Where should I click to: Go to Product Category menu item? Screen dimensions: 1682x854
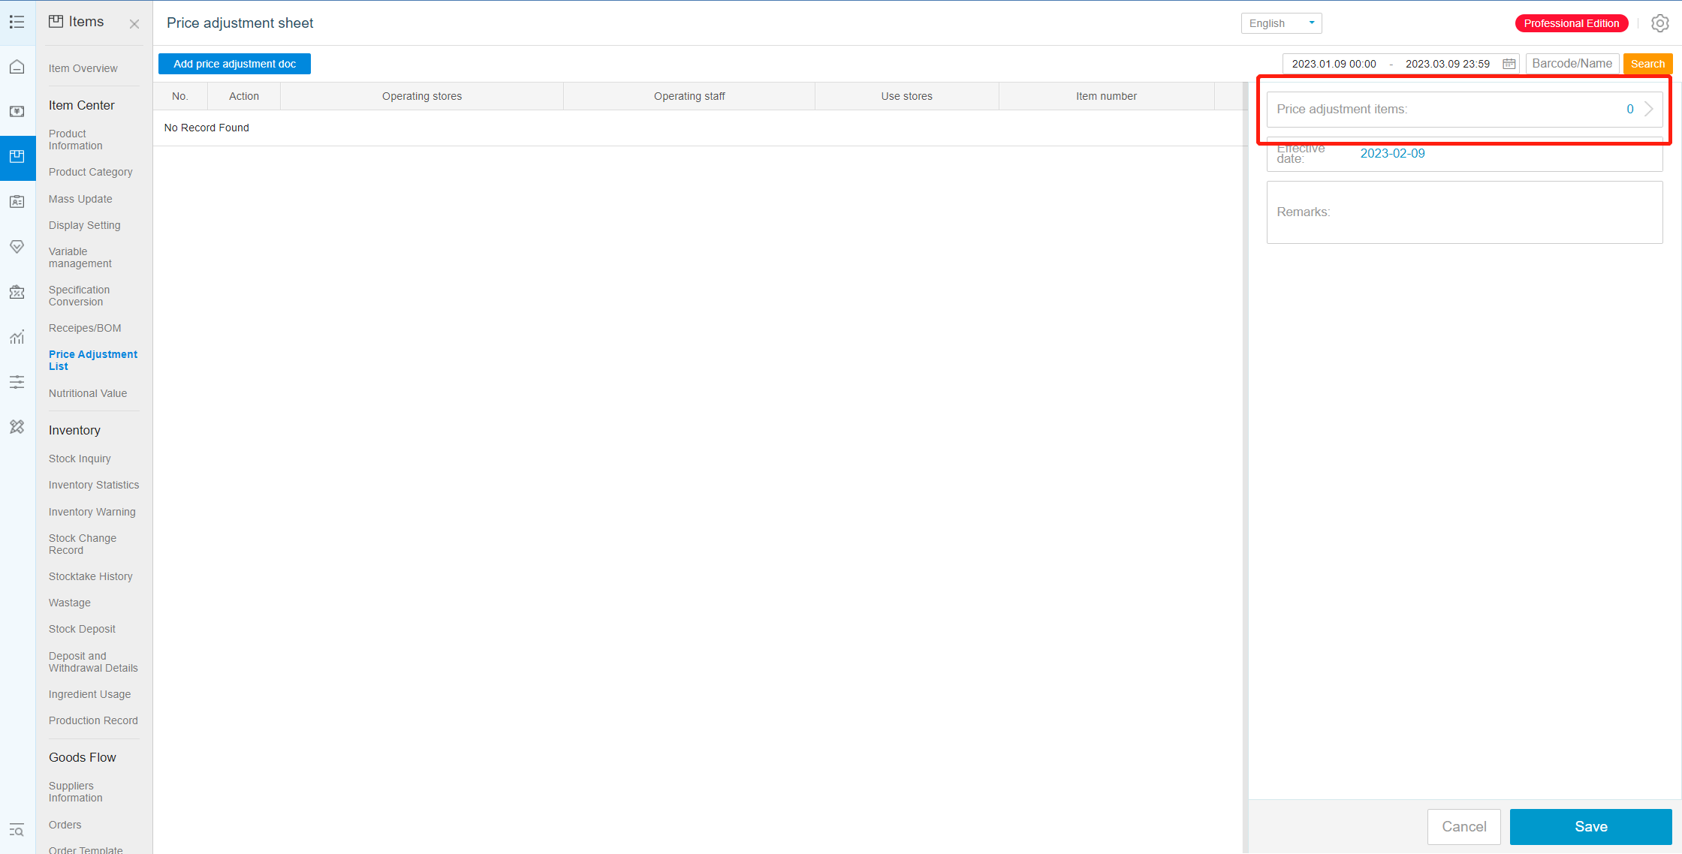pos(90,172)
